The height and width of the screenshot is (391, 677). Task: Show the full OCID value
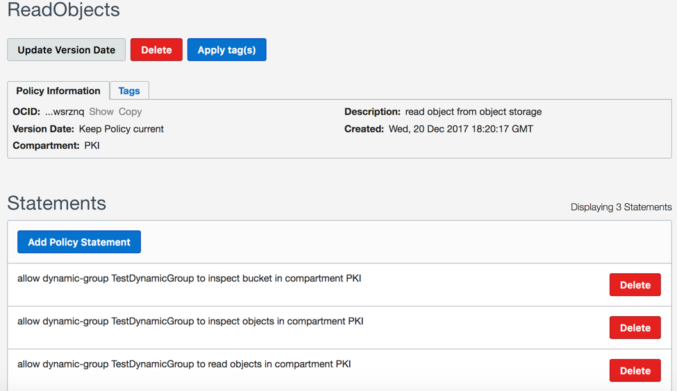(101, 112)
